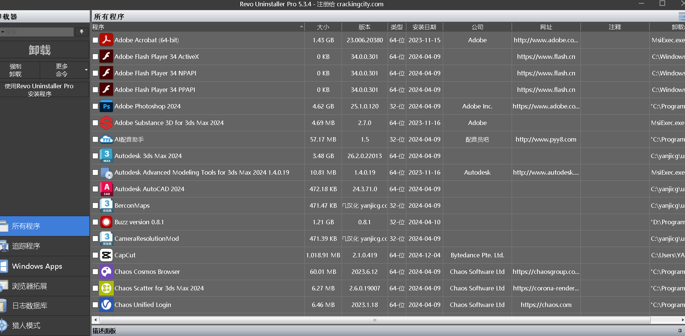The image size is (685, 336).
Task: Select the 2024-12-04 install date cell
Action: (424, 255)
